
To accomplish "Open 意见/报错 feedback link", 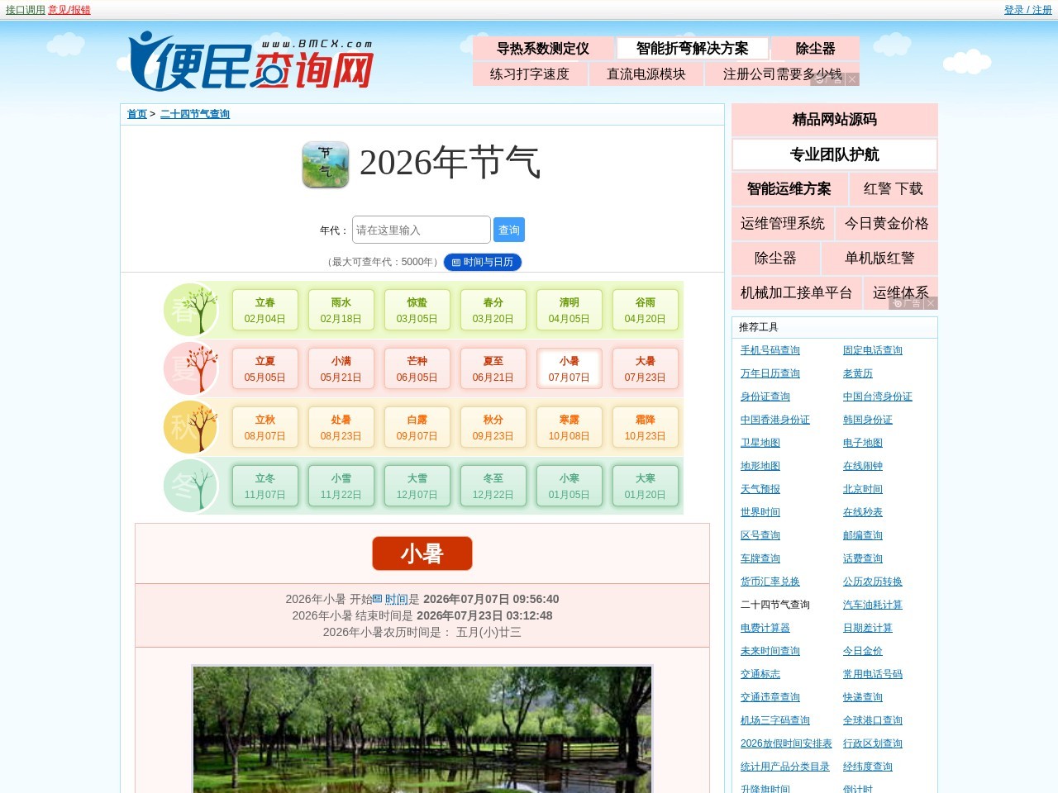I will tap(69, 10).
